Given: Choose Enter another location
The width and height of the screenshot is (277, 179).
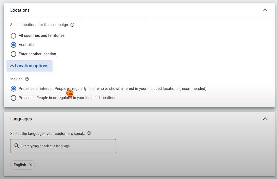Looking at the screenshot, I should [x=13, y=54].
